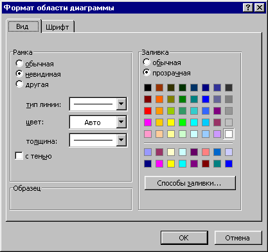268x252 pixels.
Task: Pick the coral salmon swatch below divider
Action: 206,152
